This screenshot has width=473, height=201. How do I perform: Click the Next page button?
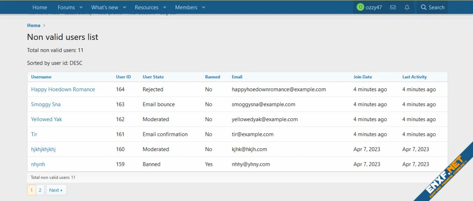click(x=56, y=190)
